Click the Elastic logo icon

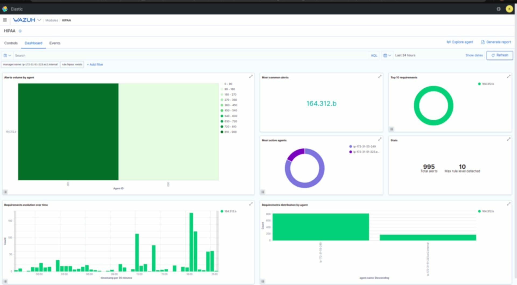5,9
